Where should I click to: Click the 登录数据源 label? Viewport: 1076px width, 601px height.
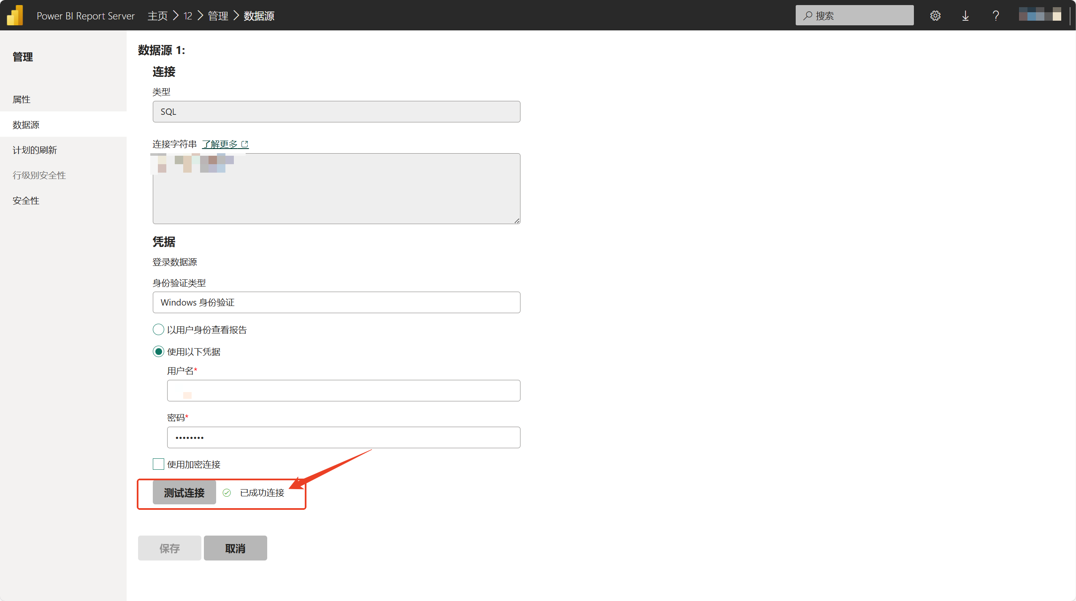click(175, 262)
